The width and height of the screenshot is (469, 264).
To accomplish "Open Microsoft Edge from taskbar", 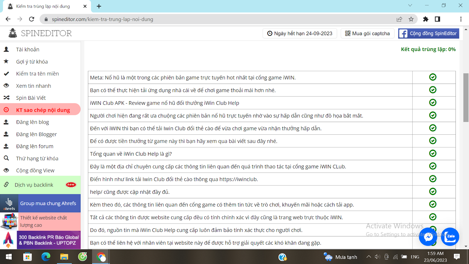I will 46,257.
